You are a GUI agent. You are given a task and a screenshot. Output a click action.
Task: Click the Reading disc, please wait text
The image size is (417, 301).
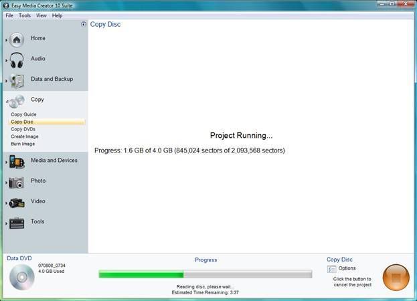pyautogui.click(x=205, y=287)
